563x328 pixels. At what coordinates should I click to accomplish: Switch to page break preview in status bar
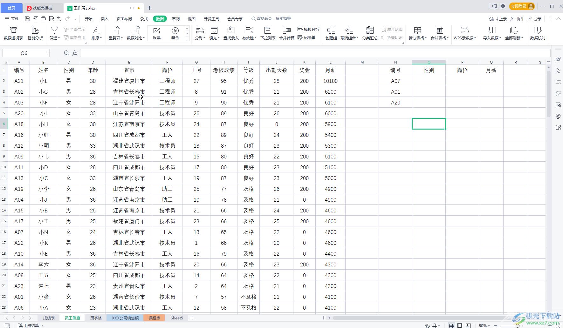point(468,325)
